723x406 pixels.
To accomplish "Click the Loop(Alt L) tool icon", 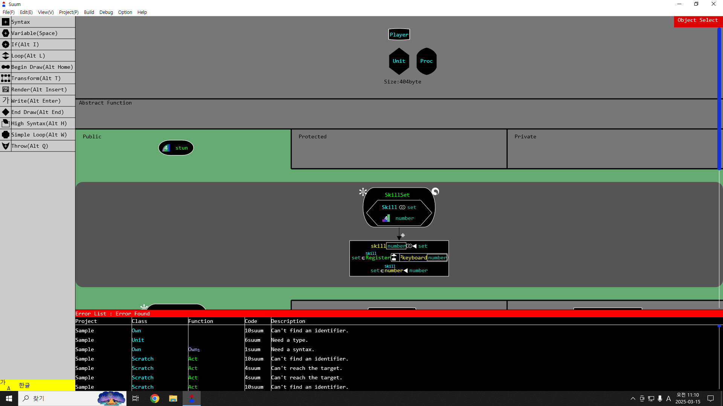I will (6, 56).
